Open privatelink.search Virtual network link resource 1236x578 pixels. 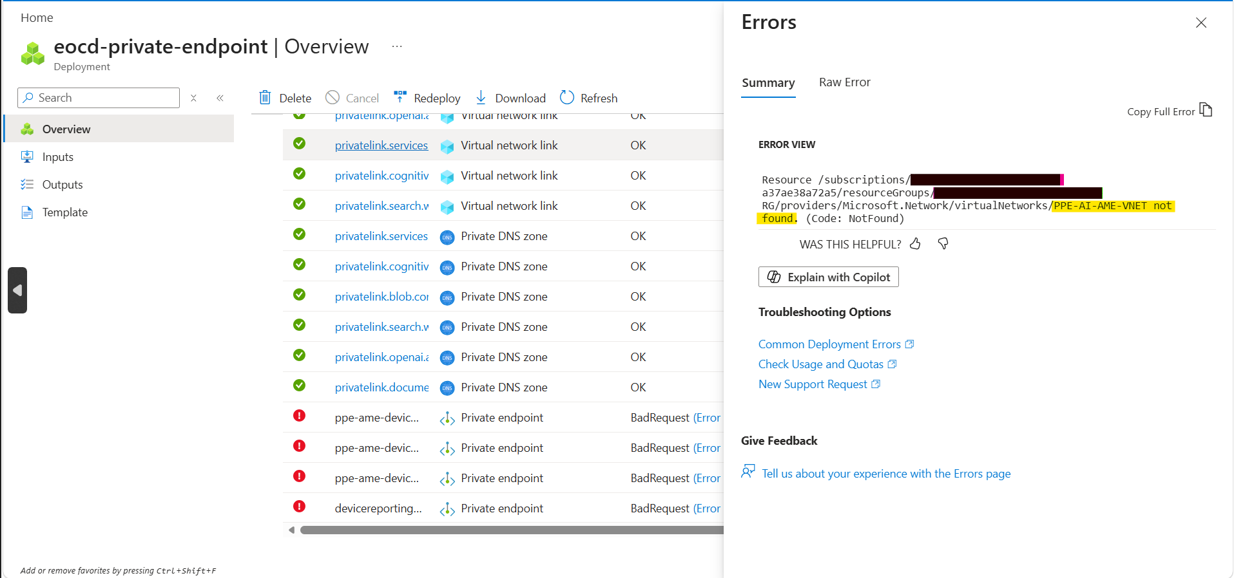point(381,206)
